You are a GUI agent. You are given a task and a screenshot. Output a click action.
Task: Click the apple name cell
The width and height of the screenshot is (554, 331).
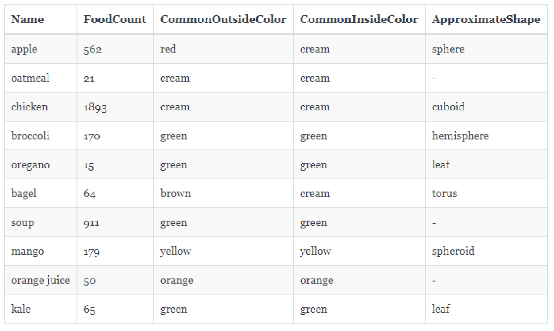pyautogui.click(x=24, y=49)
